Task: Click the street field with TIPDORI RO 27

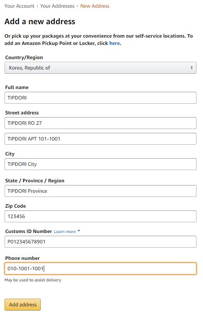Action: click(x=101, y=123)
